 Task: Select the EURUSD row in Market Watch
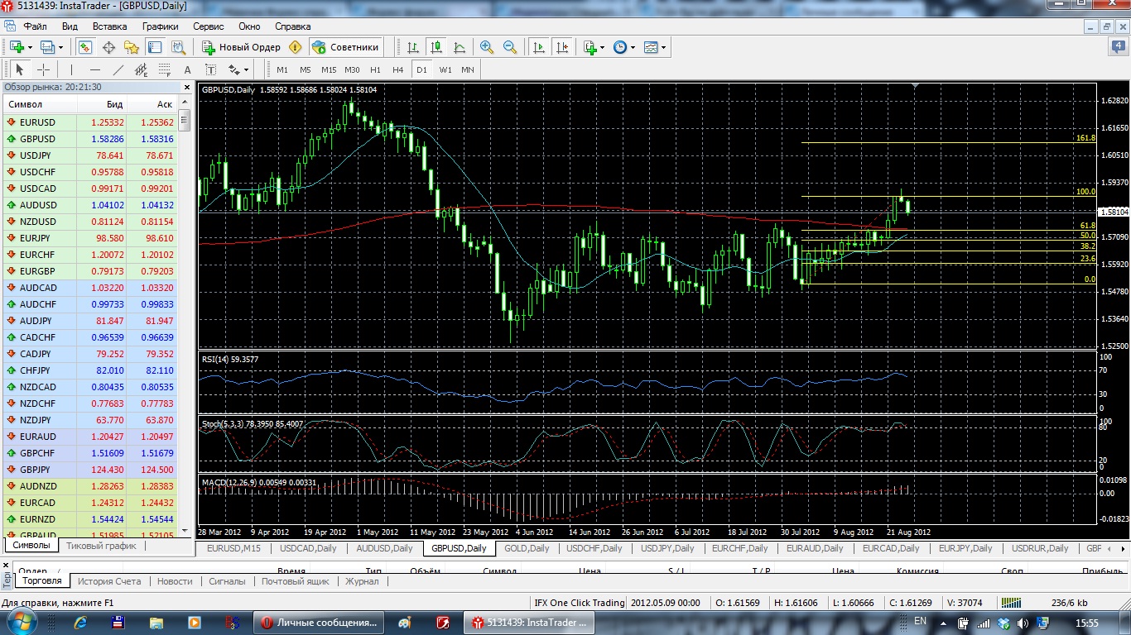(90, 122)
